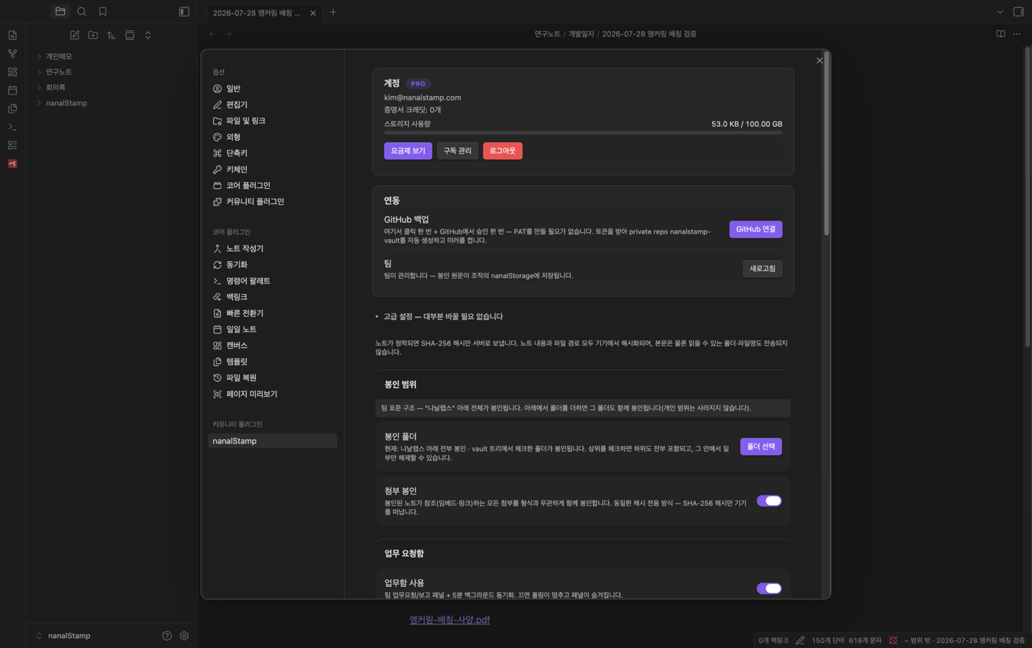Create a new canvas from the ribbon
The height and width of the screenshot is (648, 1032).
13,72
